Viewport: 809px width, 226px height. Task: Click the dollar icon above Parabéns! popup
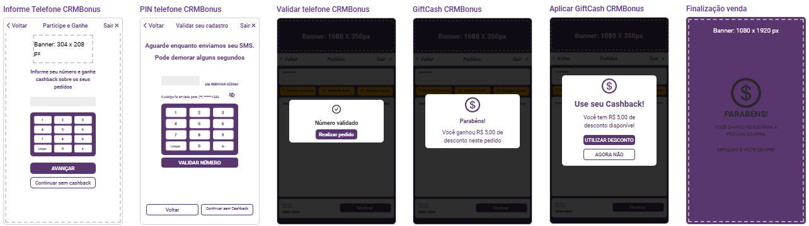[x=473, y=105]
